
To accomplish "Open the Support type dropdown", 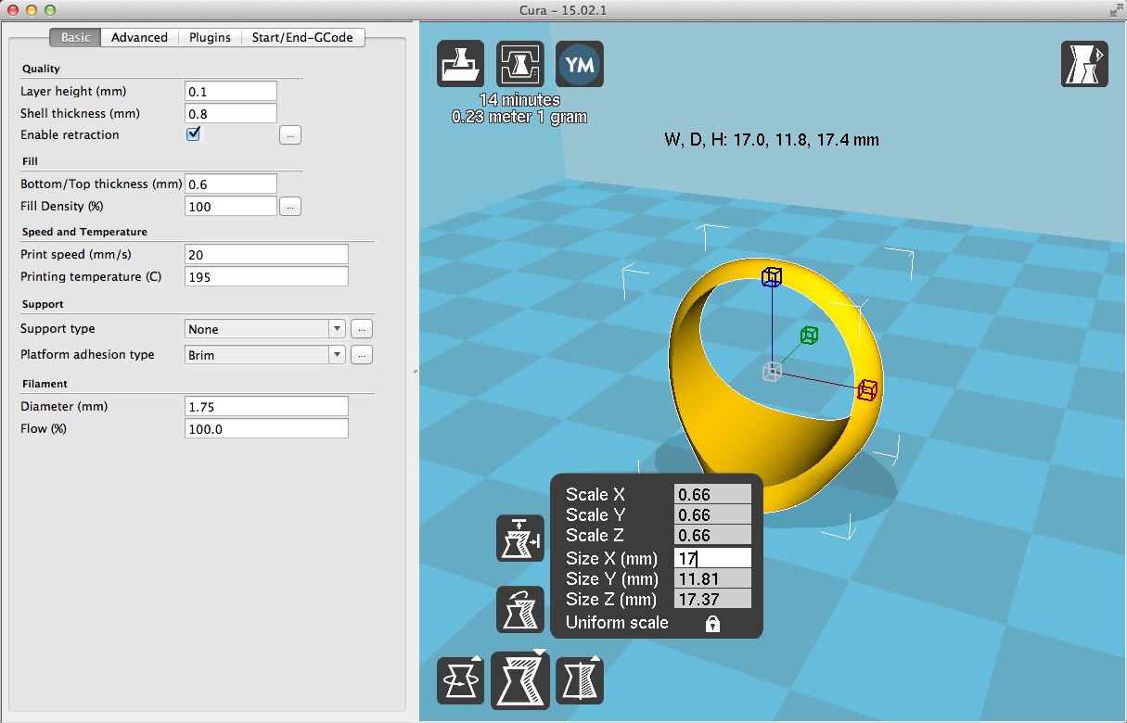I will point(265,329).
